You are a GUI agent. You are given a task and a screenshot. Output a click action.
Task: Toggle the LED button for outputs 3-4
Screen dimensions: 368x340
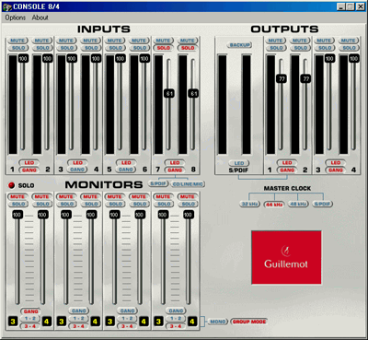(x=336, y=162)
